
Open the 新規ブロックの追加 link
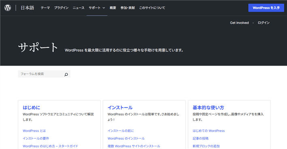pos(206,146)
